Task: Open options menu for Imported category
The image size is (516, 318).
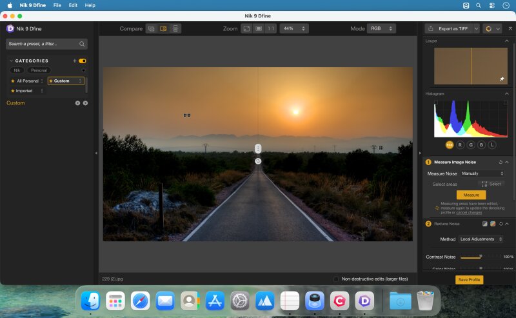Action: [x=42, y=91]
